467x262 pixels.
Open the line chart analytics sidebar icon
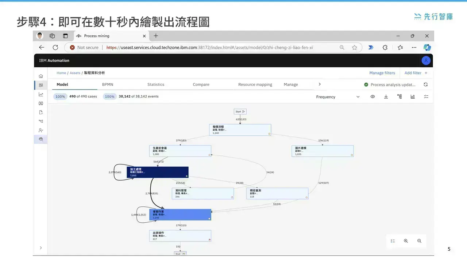point(41,94)
